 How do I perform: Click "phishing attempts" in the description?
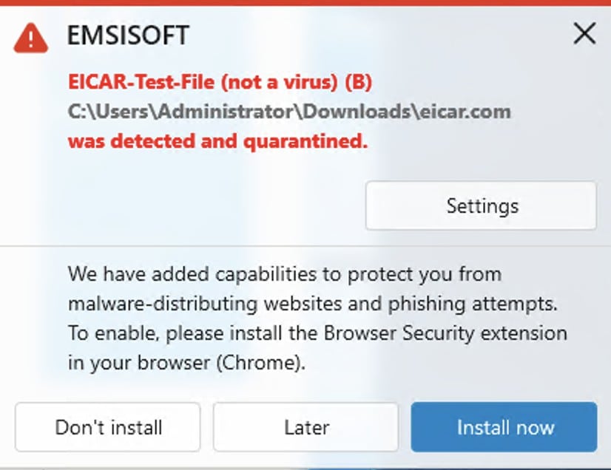(x=473, y=304)
